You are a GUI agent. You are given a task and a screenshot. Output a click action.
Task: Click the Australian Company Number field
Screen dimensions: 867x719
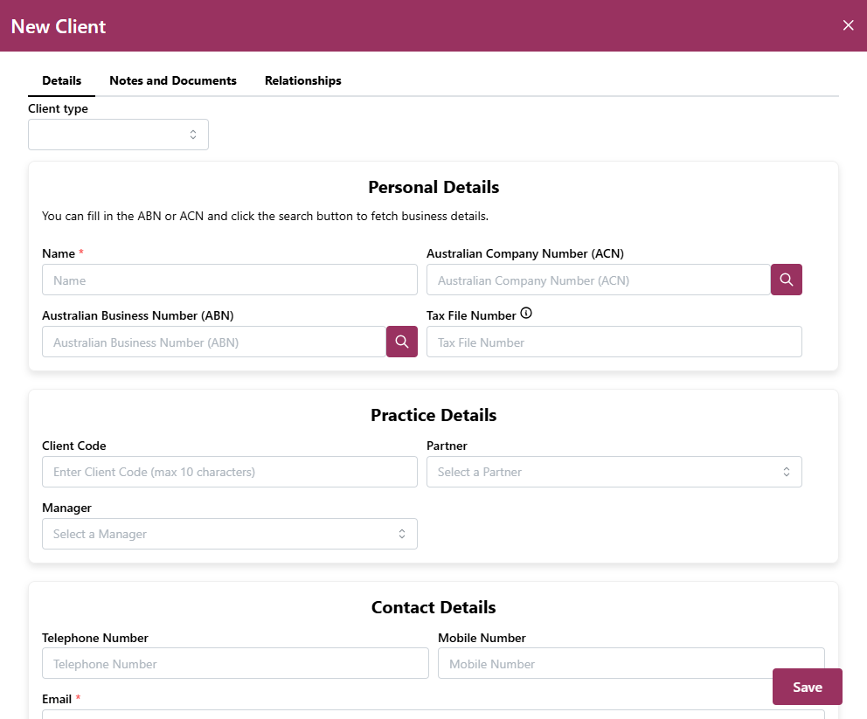coord(598,280)
